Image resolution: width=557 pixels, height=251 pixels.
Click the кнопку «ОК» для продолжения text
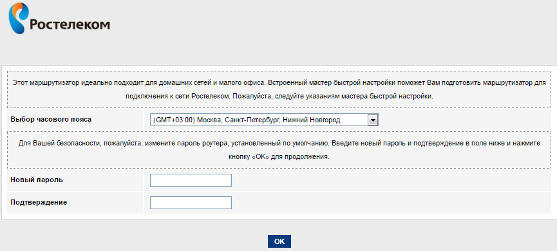[279, 157]
